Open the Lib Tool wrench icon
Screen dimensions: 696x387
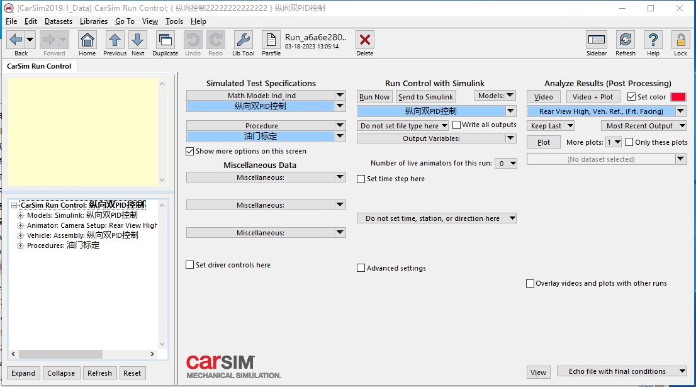[244, 40]
